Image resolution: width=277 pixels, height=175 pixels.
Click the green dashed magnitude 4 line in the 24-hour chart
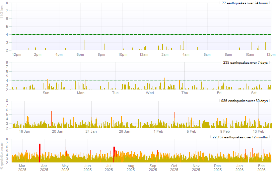pos(133,34)
